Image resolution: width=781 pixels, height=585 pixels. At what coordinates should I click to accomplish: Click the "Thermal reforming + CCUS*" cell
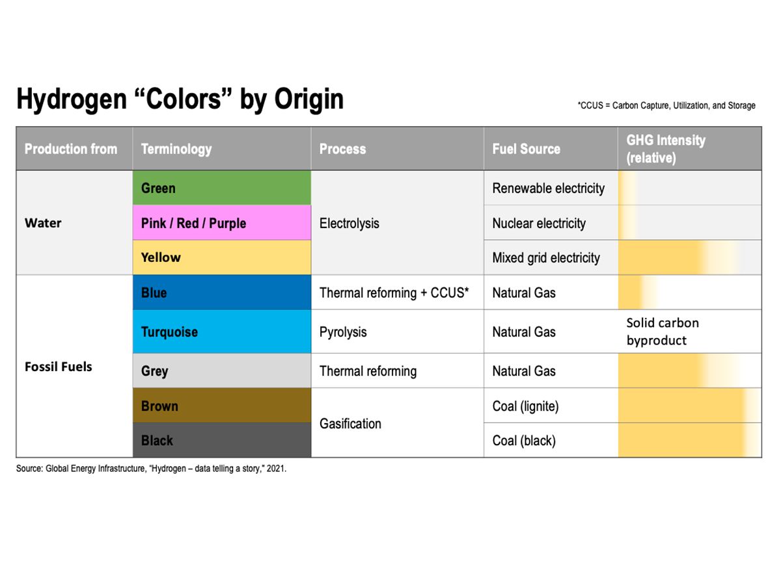tap(394, 292)
